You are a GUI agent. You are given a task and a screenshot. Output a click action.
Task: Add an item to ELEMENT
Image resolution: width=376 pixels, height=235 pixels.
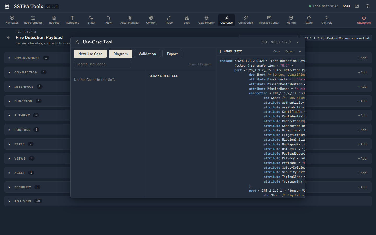(362, 115)
